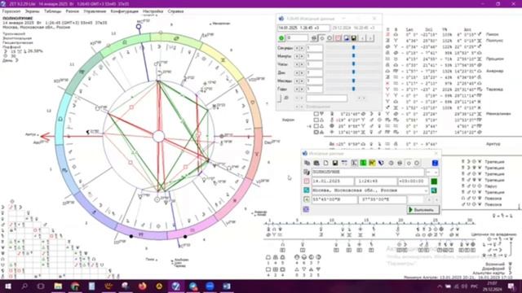Click the copy icon in Исходные данные toolbar

[307, 163]
